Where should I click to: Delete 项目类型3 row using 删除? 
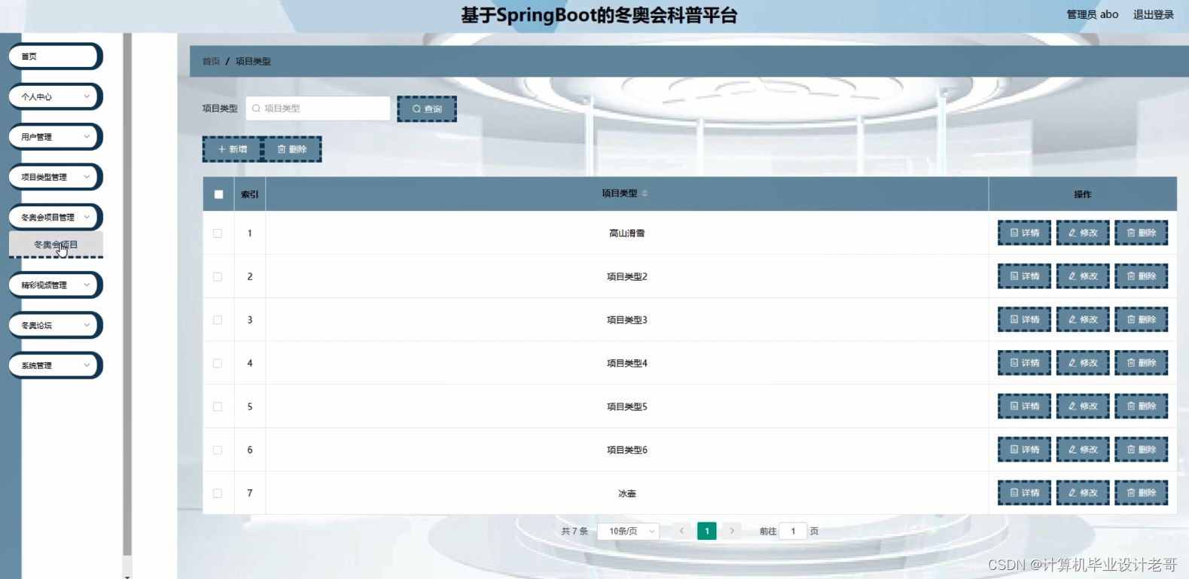[1142, 319]
